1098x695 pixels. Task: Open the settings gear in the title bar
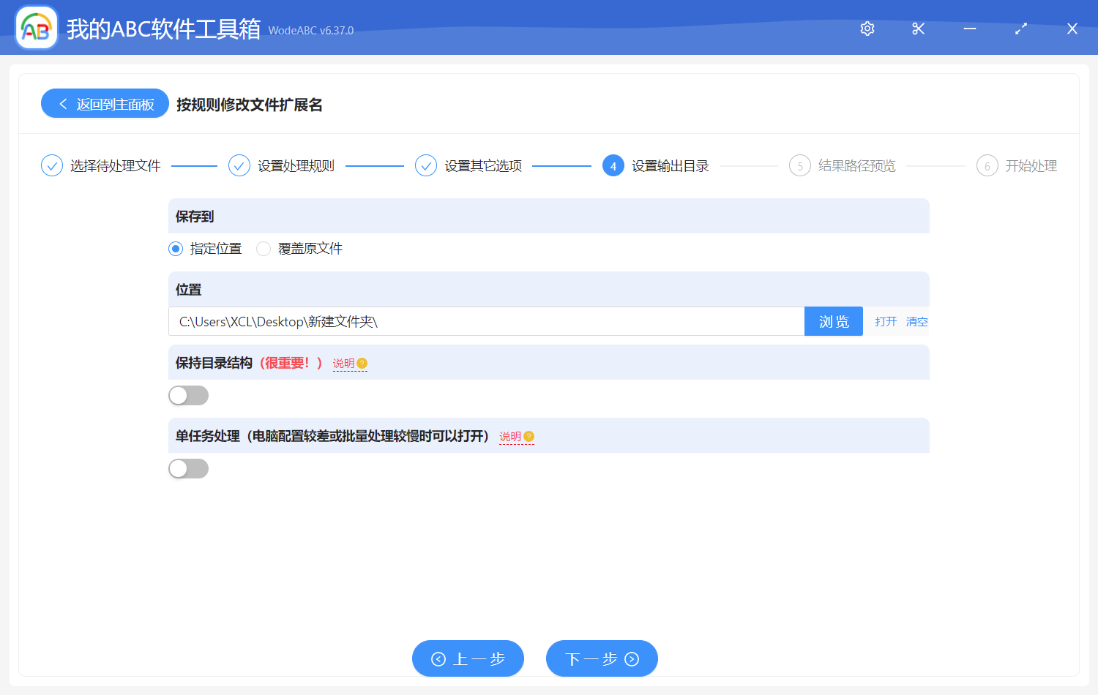(867, 28)
